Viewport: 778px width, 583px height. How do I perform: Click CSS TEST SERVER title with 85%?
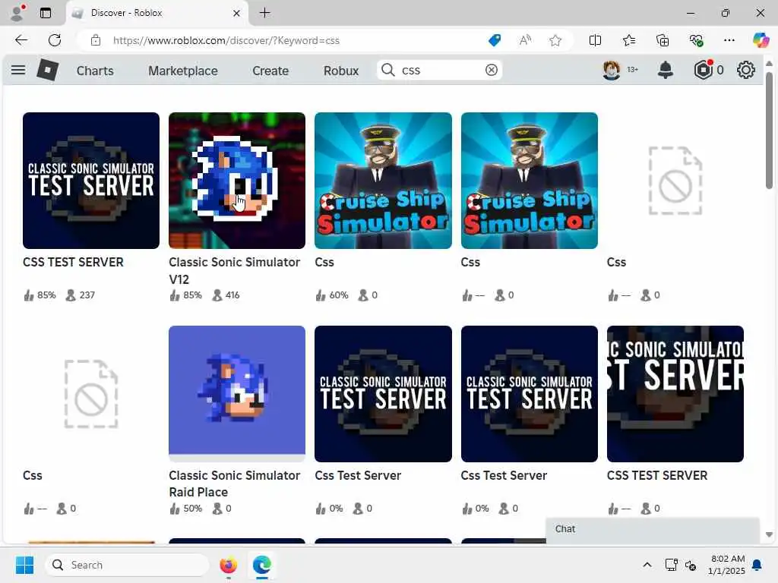[73, 262]
